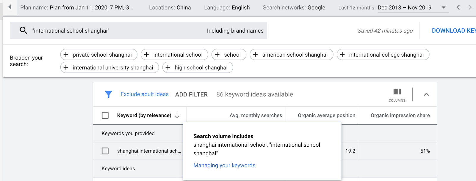Go to previous date period arrow
476x181 pixels.
point(458,7)
